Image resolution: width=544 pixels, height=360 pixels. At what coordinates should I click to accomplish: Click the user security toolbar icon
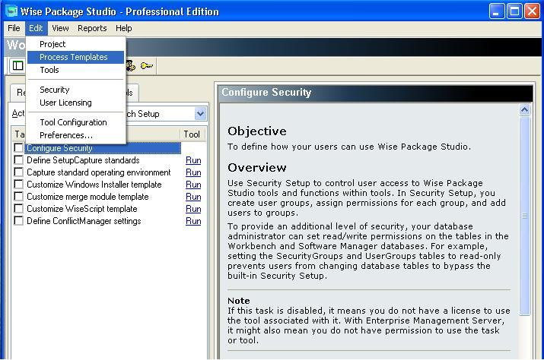pyautogui.click(x=131, y=66)
